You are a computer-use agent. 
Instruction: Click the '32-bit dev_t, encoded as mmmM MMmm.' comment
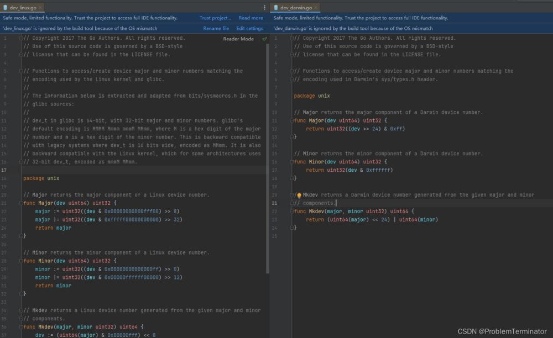point(80,162)
